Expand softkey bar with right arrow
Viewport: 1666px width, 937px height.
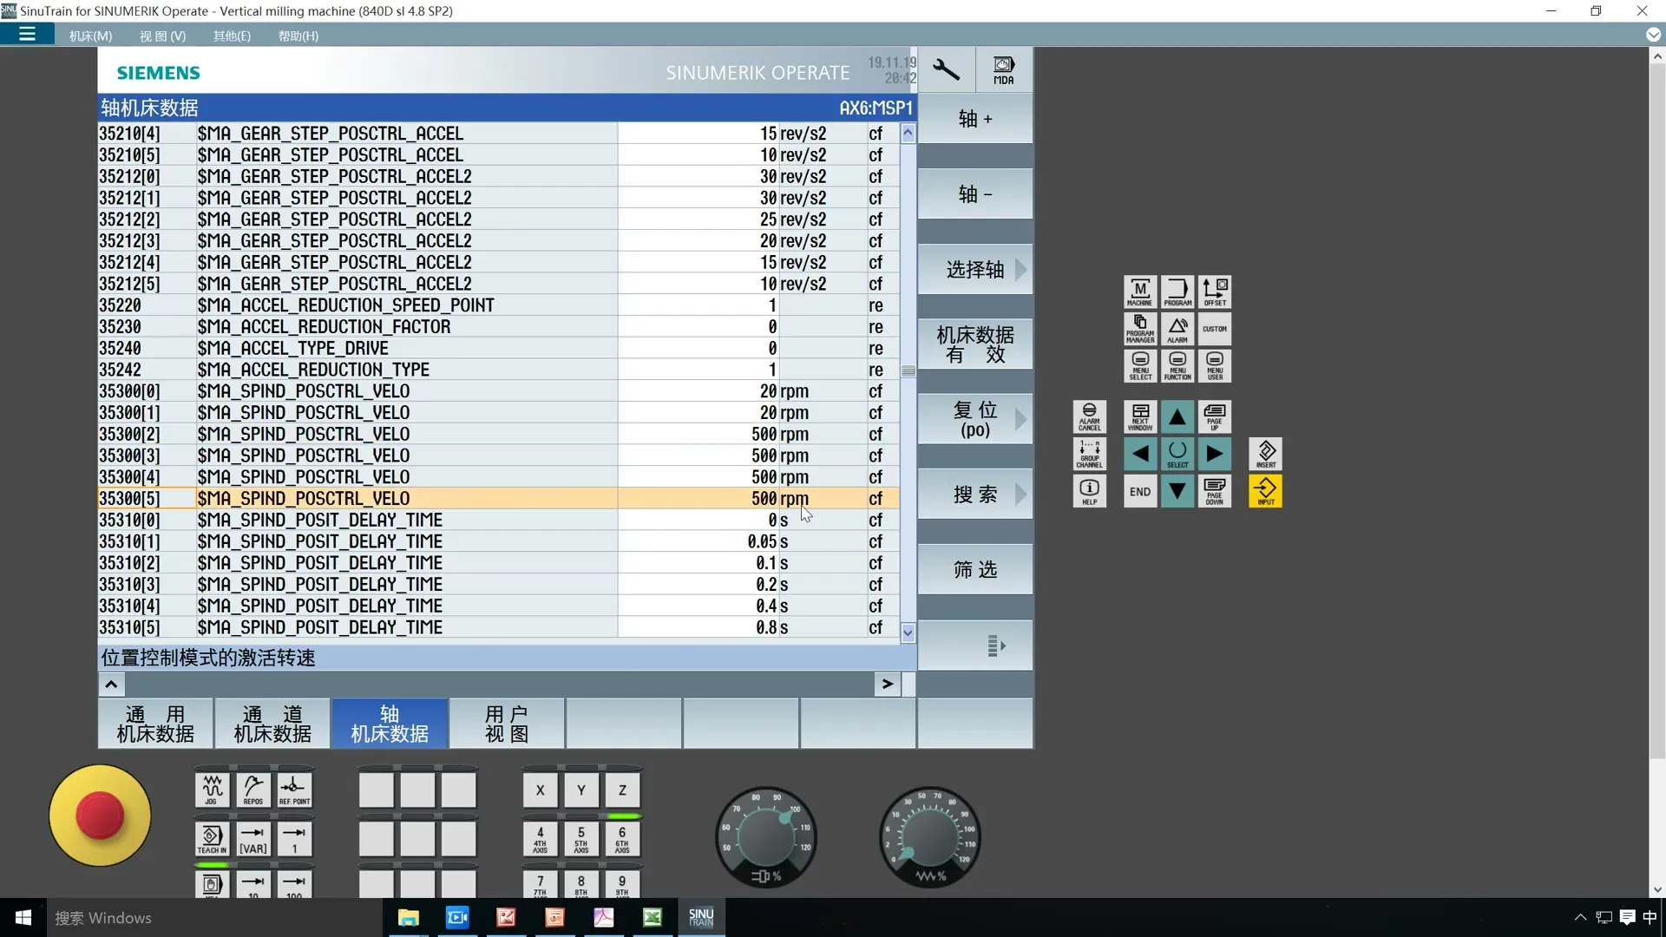tap(887, 684)
